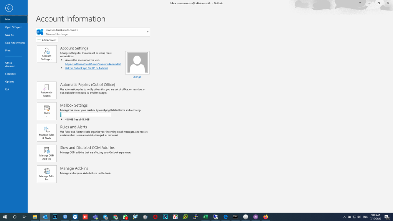Expand the Account Settings dropdown button
The image size is (393, 221).
46,54
